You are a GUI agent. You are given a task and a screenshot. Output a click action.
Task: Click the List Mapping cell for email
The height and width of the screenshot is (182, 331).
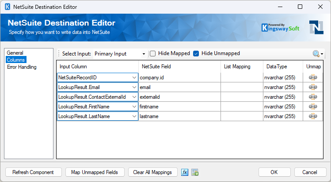tap(242, 87)
